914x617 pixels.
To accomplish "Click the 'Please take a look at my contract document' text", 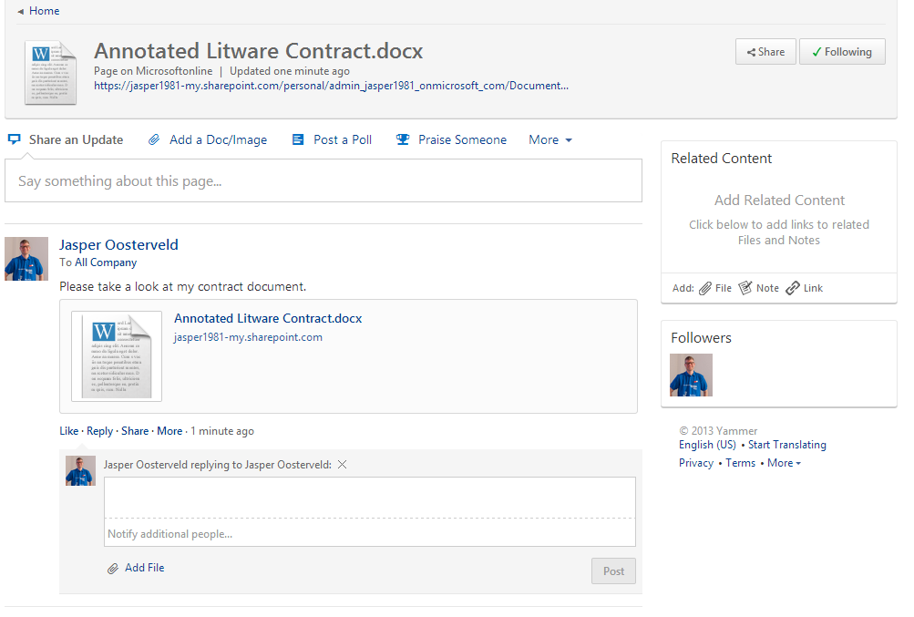I will [x=183, y=287].
